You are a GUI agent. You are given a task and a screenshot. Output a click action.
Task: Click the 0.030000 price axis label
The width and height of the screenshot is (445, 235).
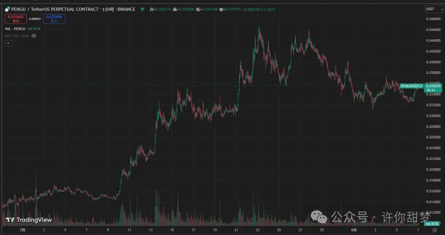coord(433,116)
